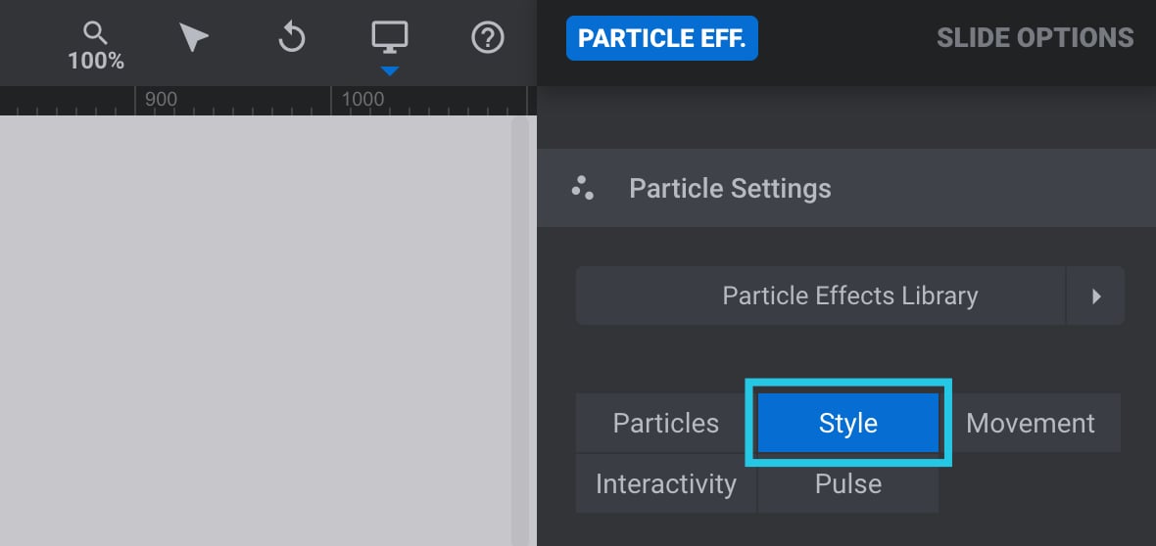This screenshot has width=1156, height=546.
Task: Switch to the Pulse tab
Action: point(847,484)
